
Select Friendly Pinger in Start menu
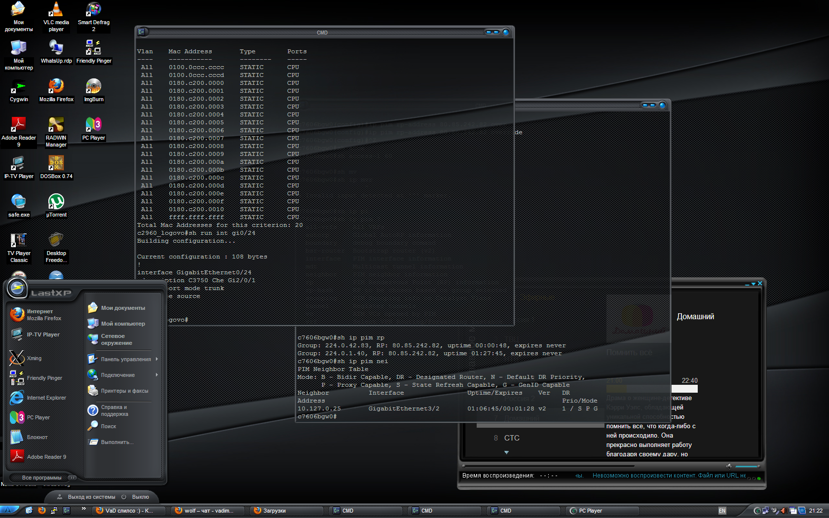44,378
